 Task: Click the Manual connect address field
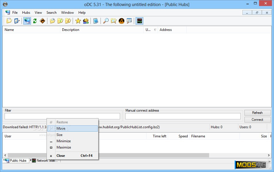pyautogui.click(x=183, y=116)
